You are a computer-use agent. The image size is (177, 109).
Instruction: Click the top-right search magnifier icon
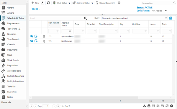[x=174, y=3]
